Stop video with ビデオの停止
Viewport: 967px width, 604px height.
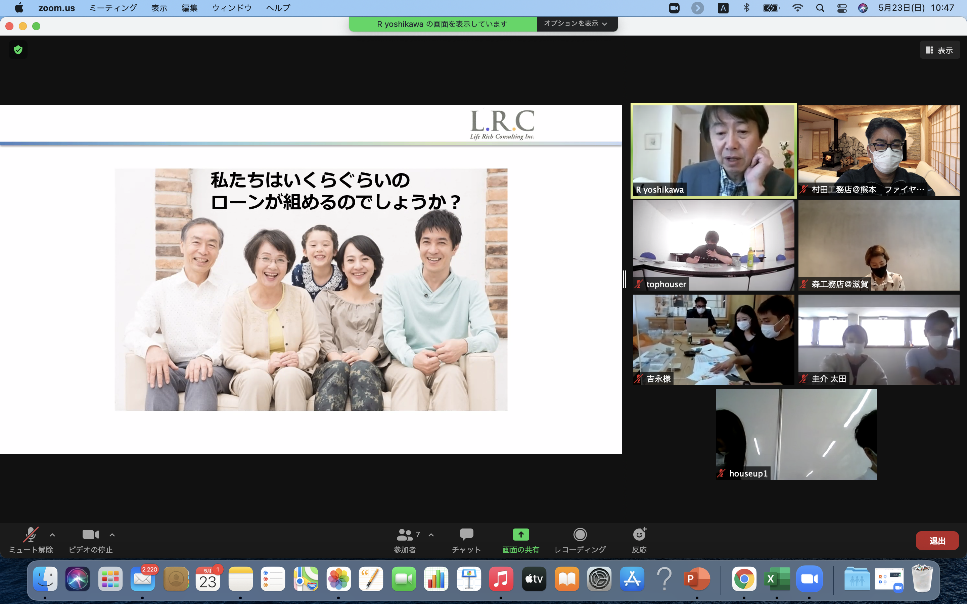point(90,535)
